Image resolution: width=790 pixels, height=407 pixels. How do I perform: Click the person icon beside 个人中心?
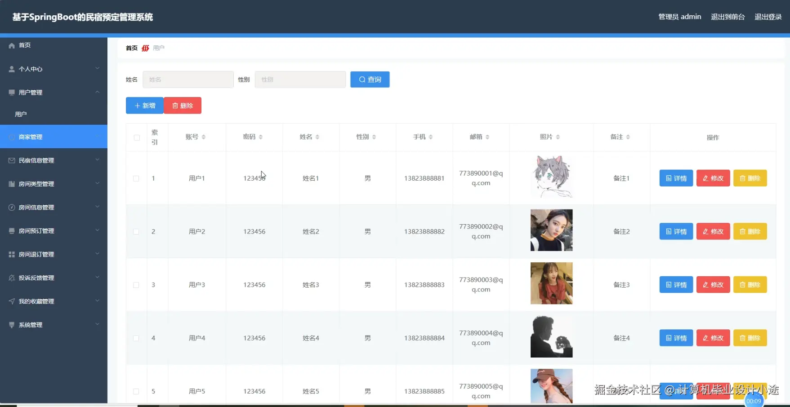(x=12, y=69)
